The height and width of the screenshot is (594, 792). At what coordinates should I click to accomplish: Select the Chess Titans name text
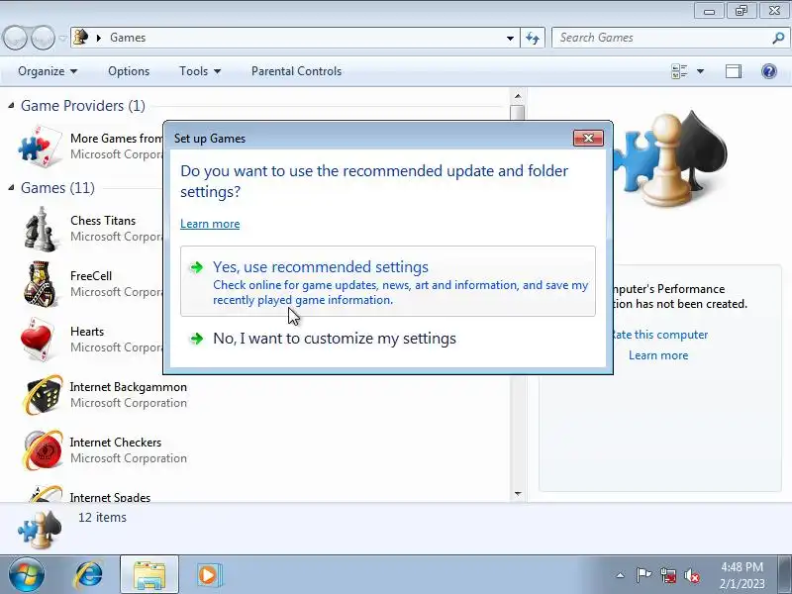coord(103,221)
